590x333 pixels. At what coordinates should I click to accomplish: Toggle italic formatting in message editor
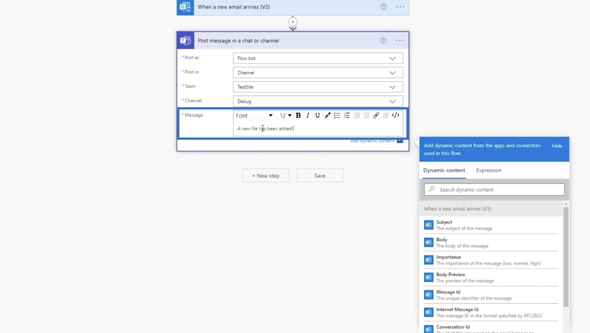[x=308, y=115]
